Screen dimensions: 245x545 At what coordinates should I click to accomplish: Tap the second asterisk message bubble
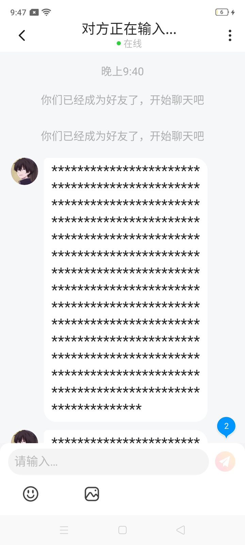[126, 437]
